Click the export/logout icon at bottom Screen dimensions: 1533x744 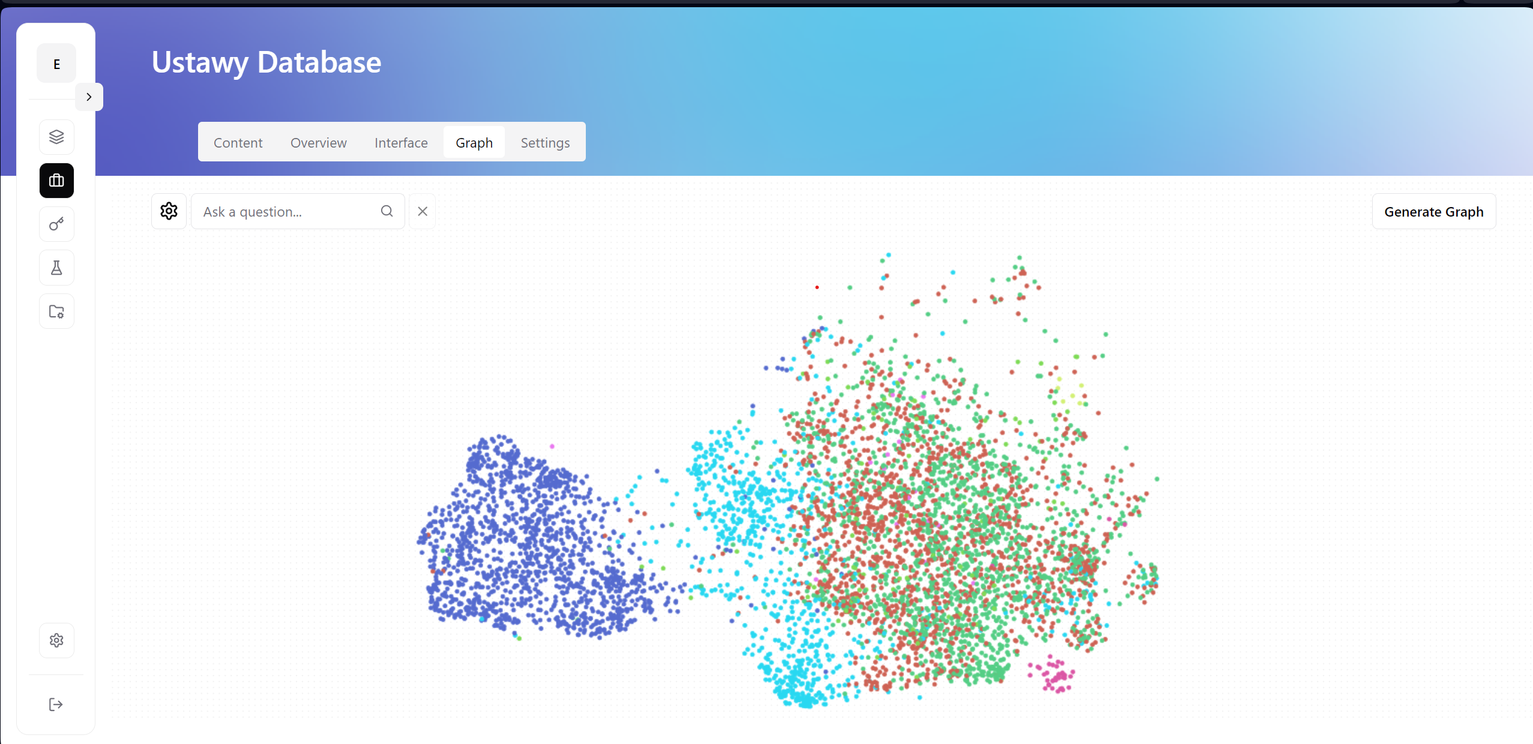[56, 704]
